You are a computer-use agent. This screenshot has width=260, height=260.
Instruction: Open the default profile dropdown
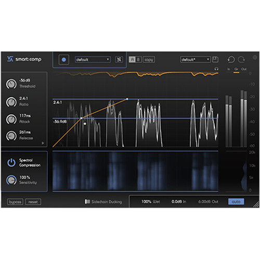pyautogui.click(x=93, y=60)
